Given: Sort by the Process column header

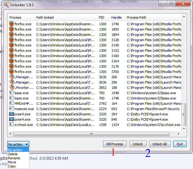Looking at the screenshot, I should (x=21, y=17).
